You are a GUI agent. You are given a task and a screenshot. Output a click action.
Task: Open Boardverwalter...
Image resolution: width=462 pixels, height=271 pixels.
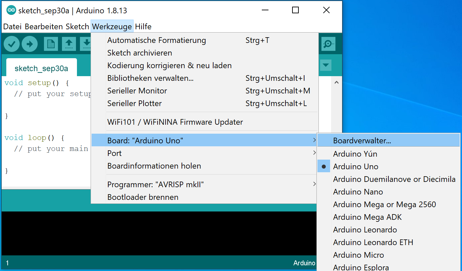[388, 141]
